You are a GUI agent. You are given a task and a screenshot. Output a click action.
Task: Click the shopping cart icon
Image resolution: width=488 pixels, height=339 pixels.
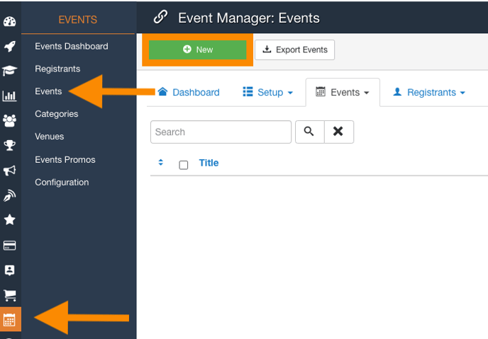[x=10, y=295]
